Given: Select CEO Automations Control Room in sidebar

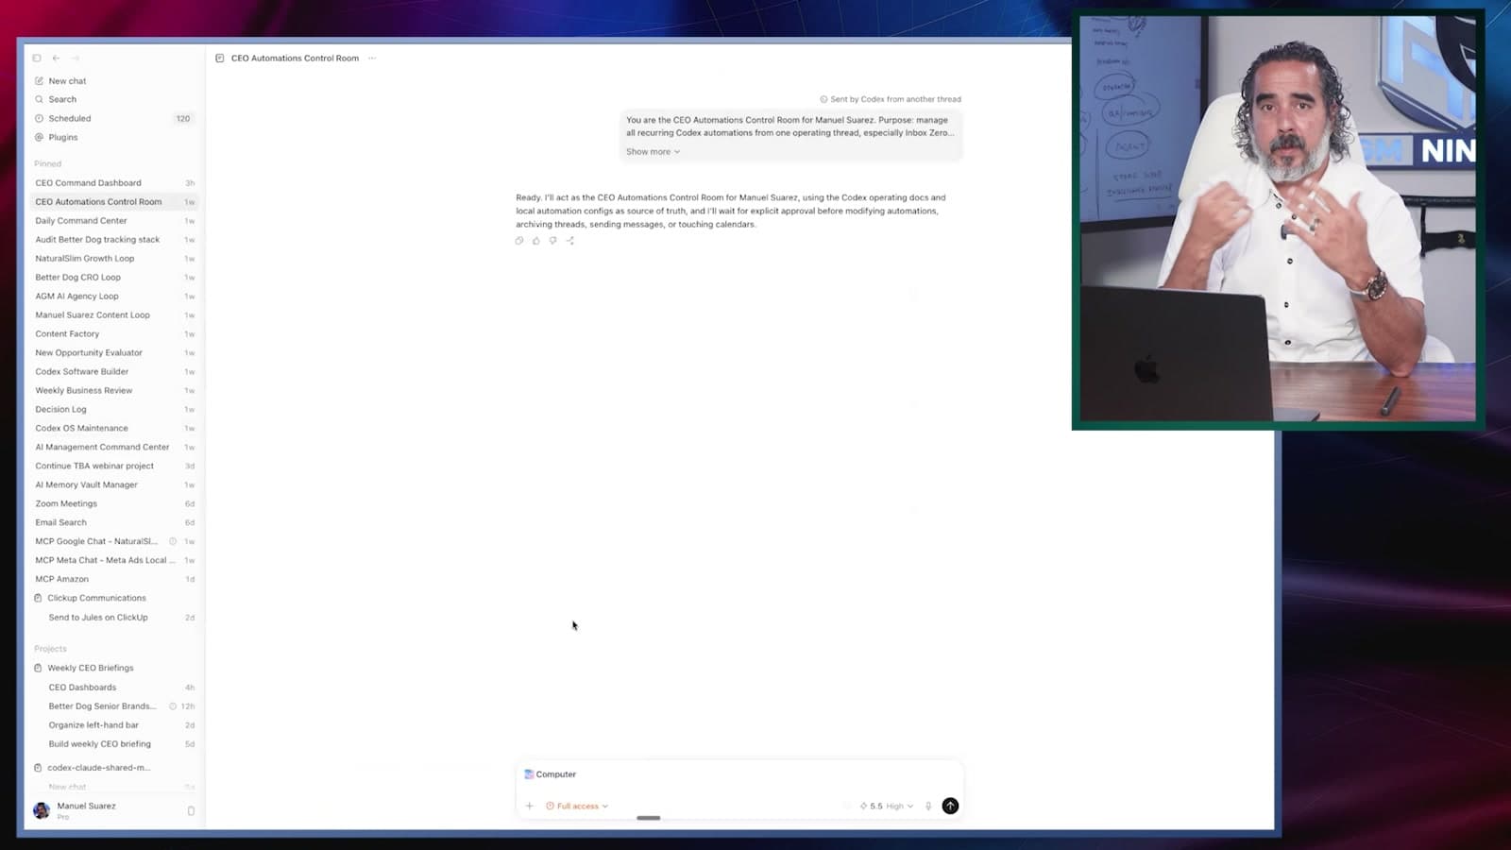Looking at the screenshot, I should (113, 202).
